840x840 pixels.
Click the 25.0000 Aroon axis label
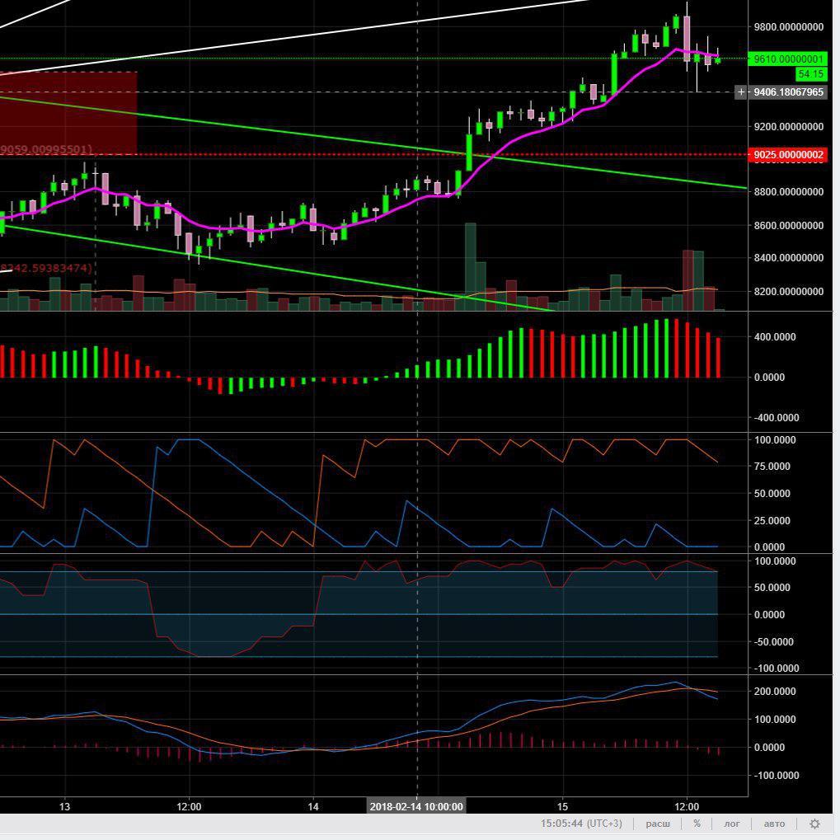(772, 520)
